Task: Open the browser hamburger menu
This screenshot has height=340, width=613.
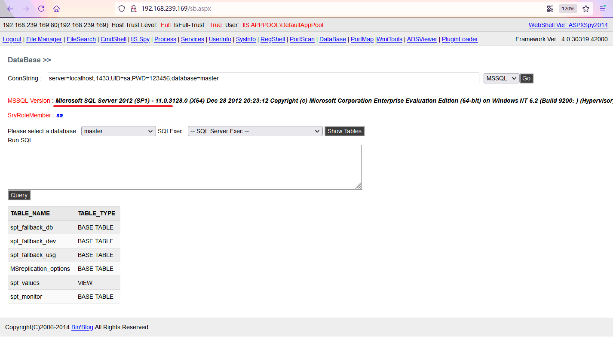Action: point(603,9)
